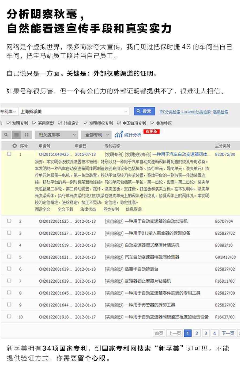Click classification B23D75/00 cell
This screenshot has height=368, width=241.
[225, 154]
